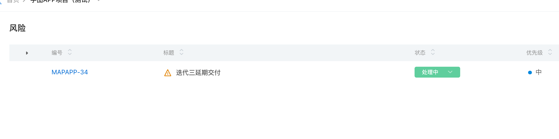
Task: Click the blue priority dot
Action: pyautogui.click(x=530, y=73)
